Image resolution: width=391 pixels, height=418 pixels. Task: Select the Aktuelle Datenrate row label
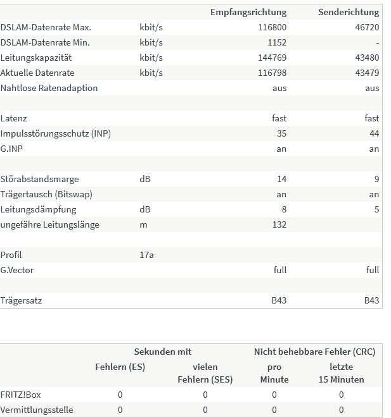(37, 73)
